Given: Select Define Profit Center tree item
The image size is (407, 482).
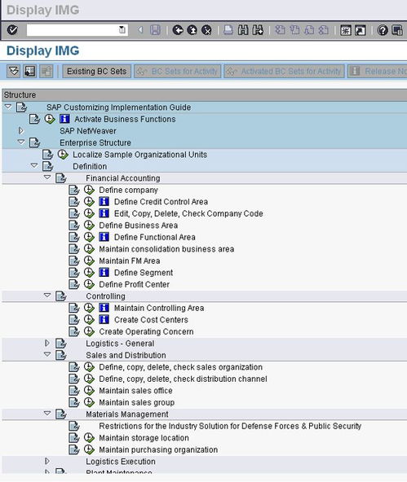Looking at the screenshot, I should (135, 284).
